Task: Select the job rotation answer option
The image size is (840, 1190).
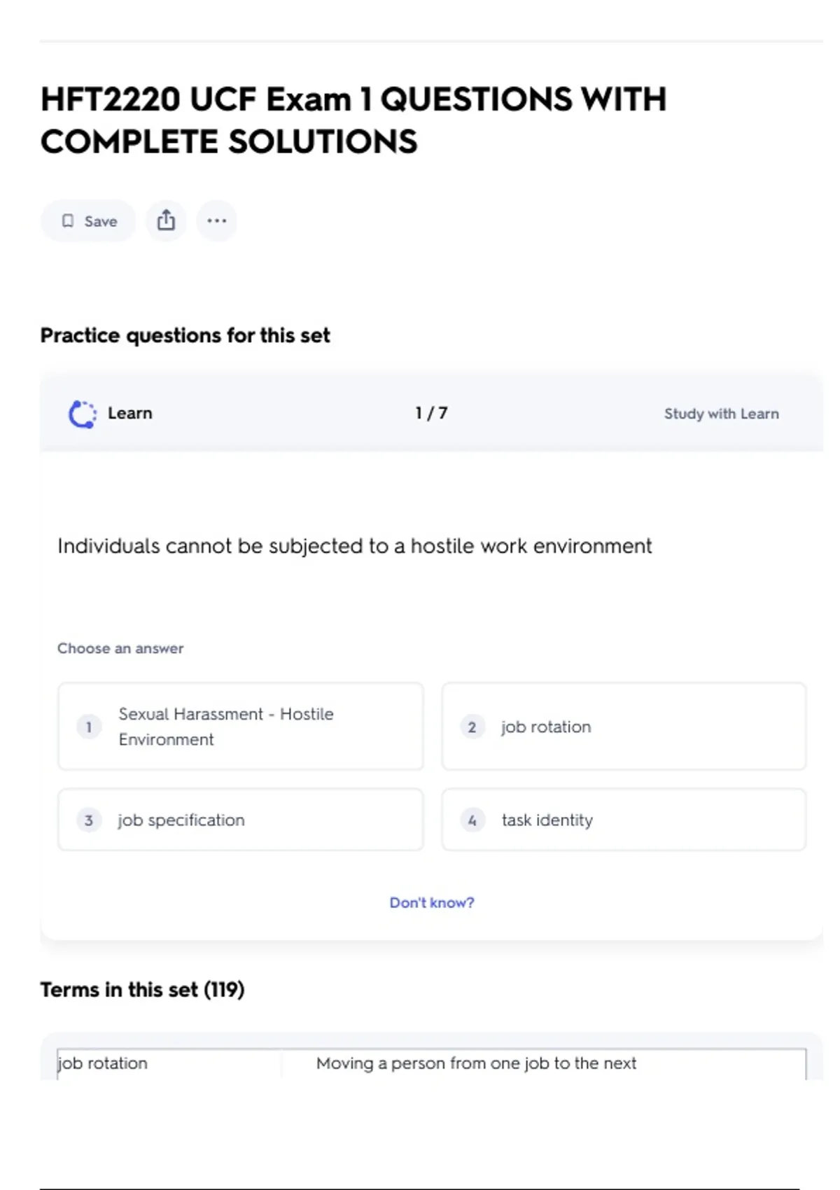Action: [623, 727]
